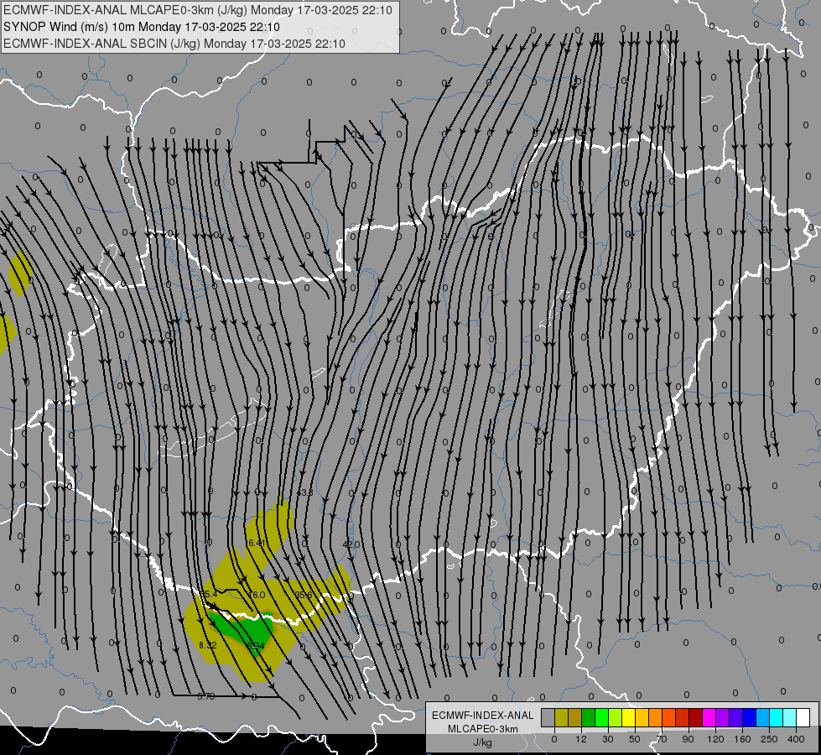
Task: Pick the orange-red legend swatch right of 70
Action: click(669, 717)
